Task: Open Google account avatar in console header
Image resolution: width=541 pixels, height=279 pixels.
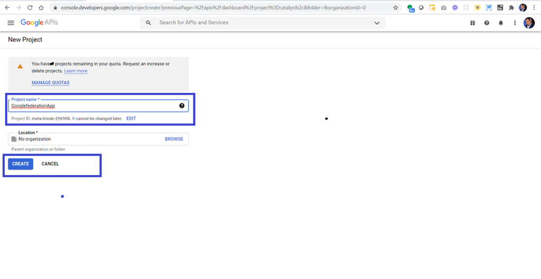Action: coord(529,23)
